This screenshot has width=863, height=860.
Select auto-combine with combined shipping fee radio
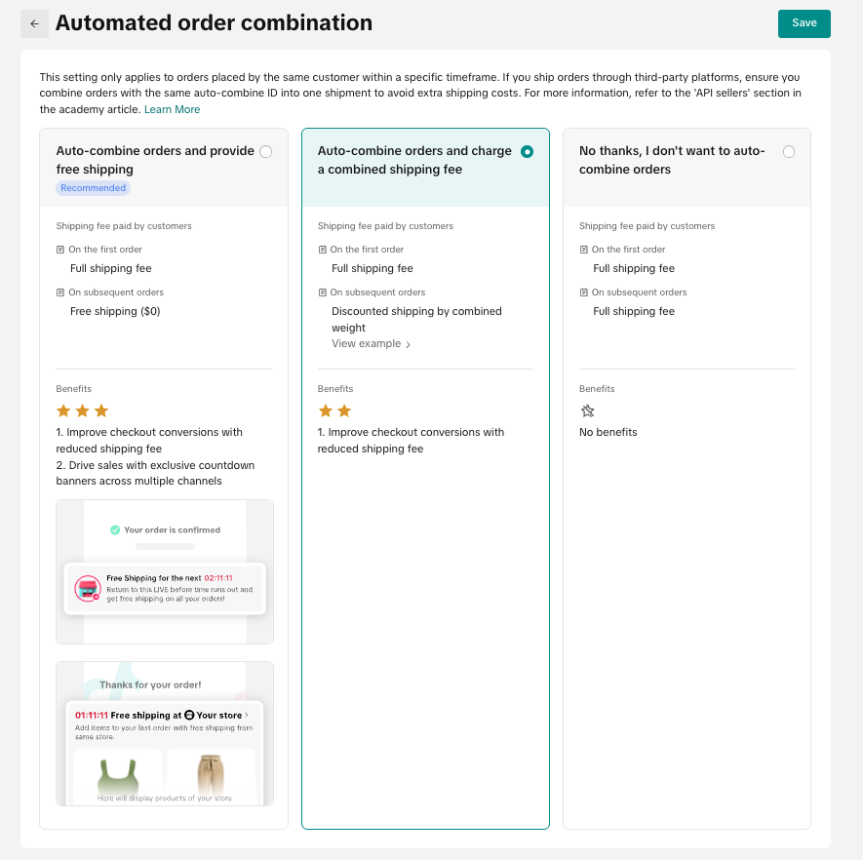click(528, 151)
